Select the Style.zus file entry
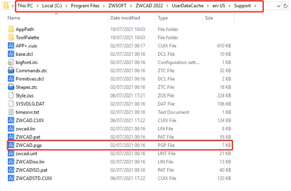Screen dimensions: 291x191 120,95
